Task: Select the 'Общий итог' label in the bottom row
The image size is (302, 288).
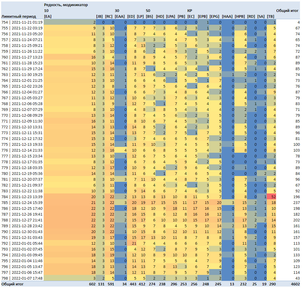Action: [x=13, y=284]
